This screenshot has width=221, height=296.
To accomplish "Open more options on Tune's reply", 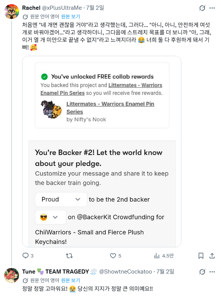I will (212, 272).
